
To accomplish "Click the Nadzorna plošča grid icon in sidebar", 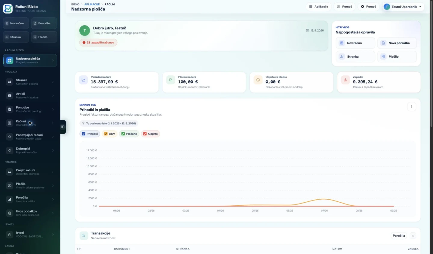I will click(10, 60).
